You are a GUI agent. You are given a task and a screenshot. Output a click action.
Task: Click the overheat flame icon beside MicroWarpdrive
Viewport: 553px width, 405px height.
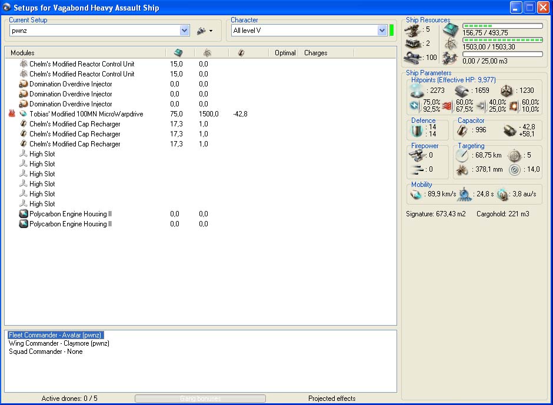click(12, 114)
